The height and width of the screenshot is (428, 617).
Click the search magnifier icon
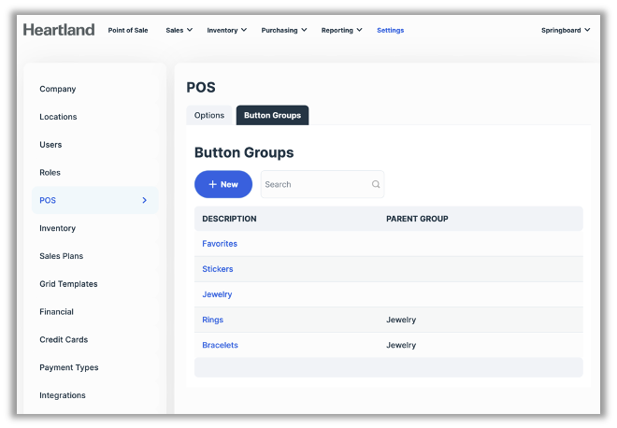coord(376,184)
